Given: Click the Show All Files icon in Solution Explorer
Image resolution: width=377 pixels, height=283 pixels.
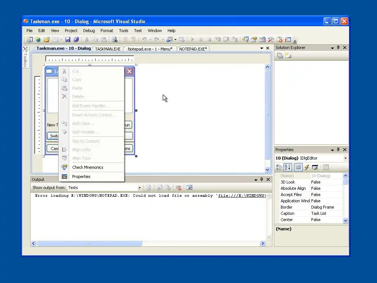Looking at the screenshot, I should click(288, 56).
